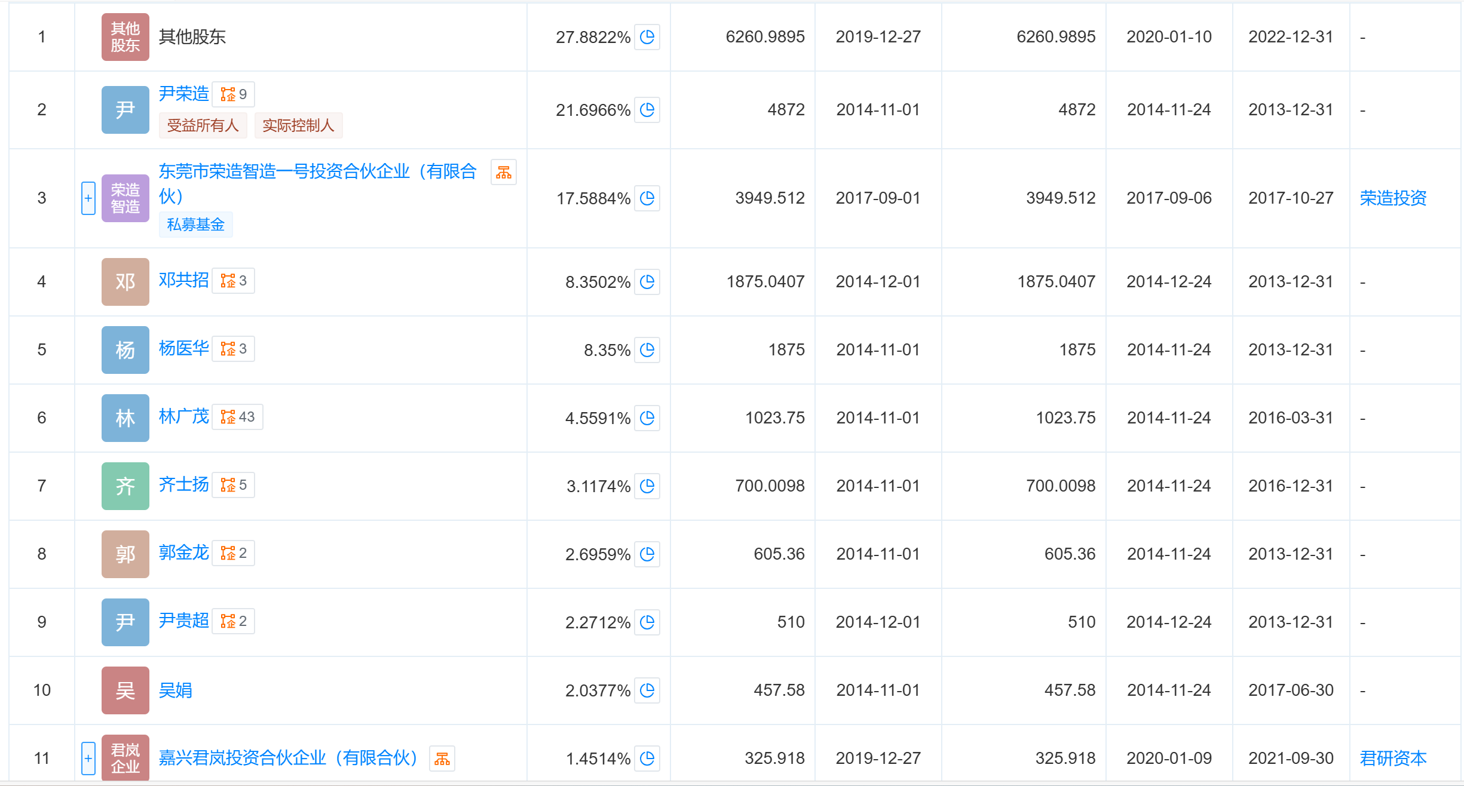Click the 君研资本 link

click(1392, 758)
